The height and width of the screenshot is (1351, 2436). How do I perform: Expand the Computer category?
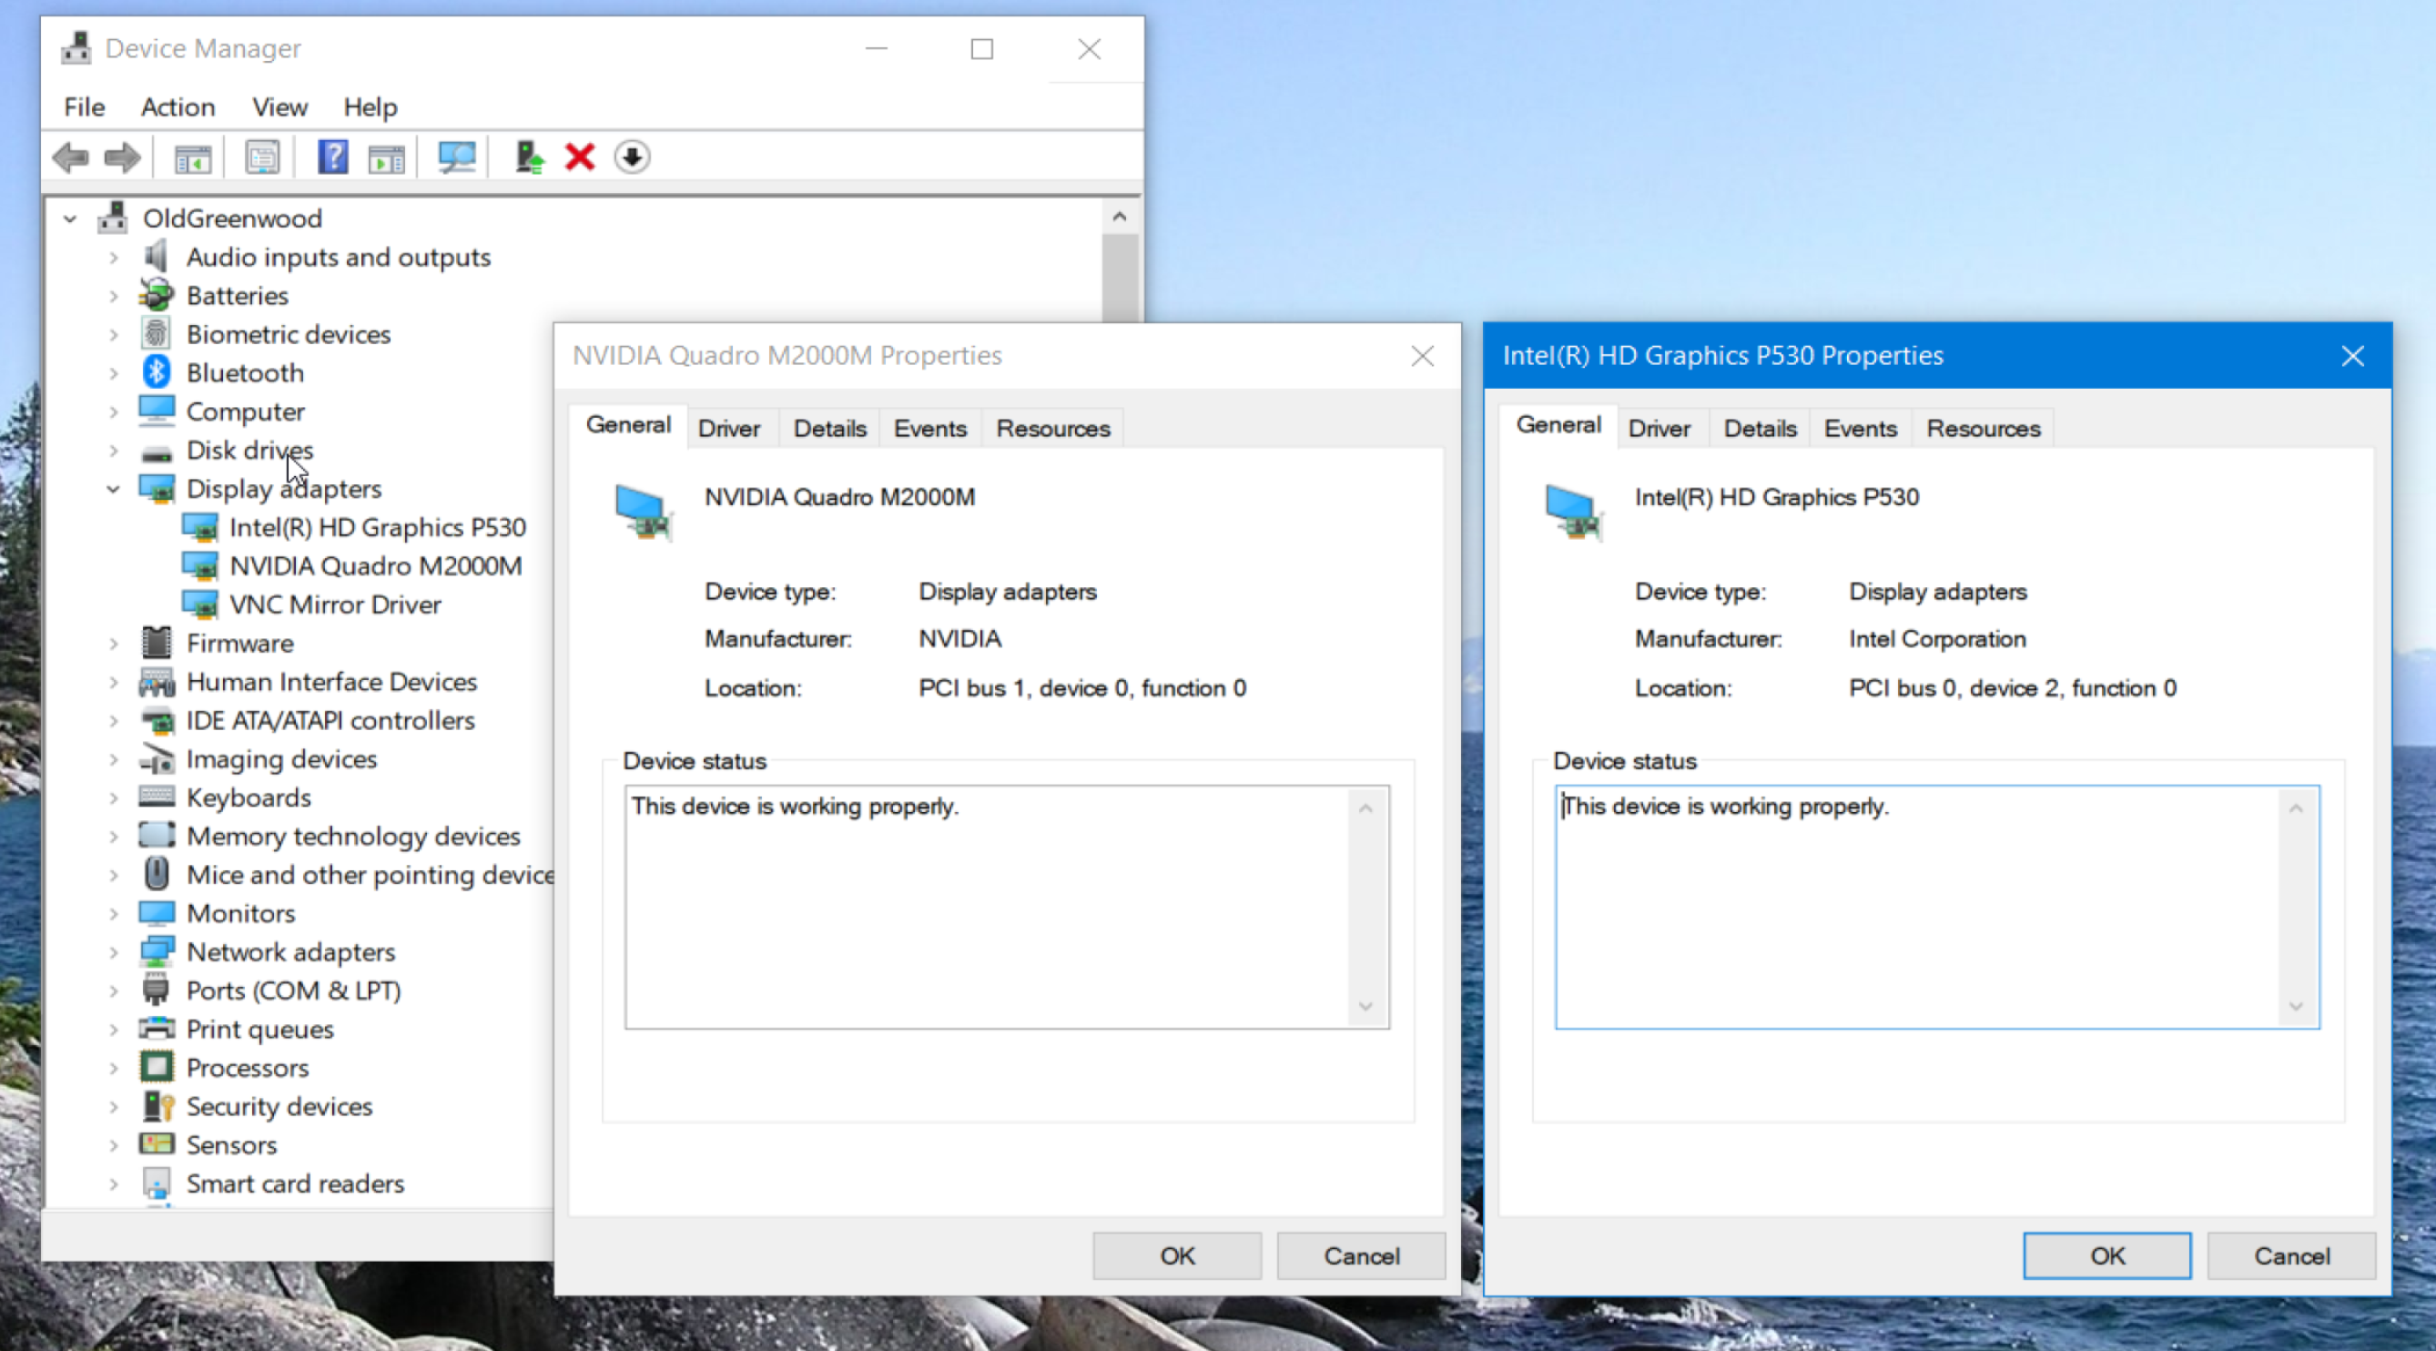pyautogui.click(x=114, y=411)
